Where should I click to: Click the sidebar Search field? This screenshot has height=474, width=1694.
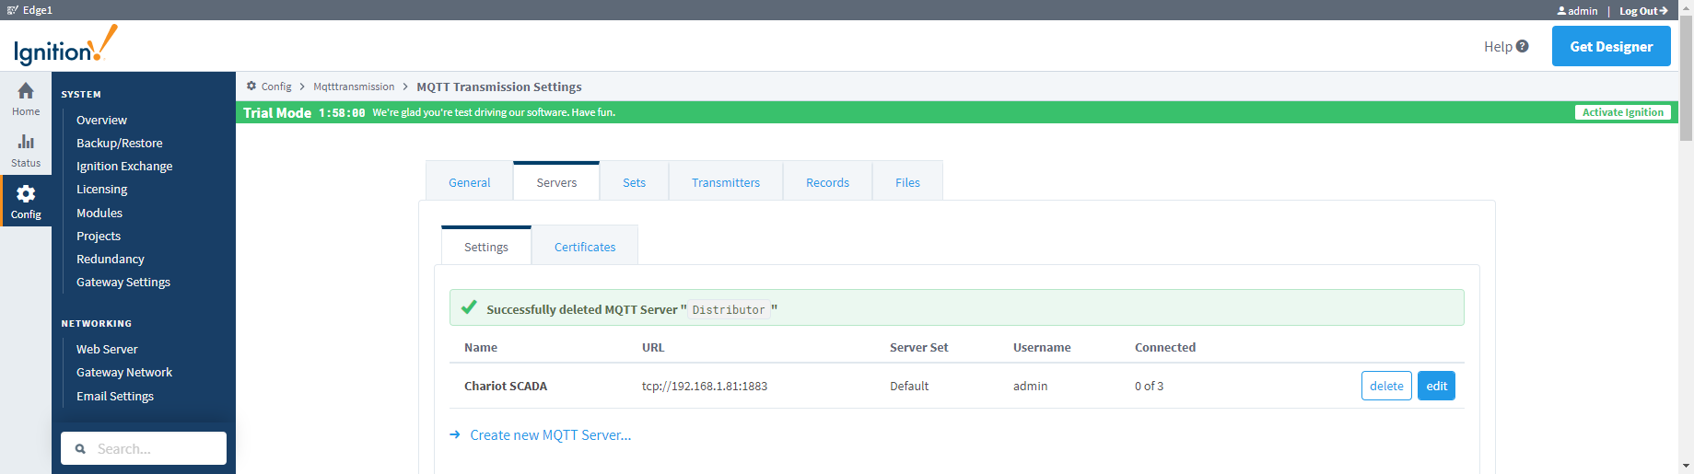(x=144, y=448)
